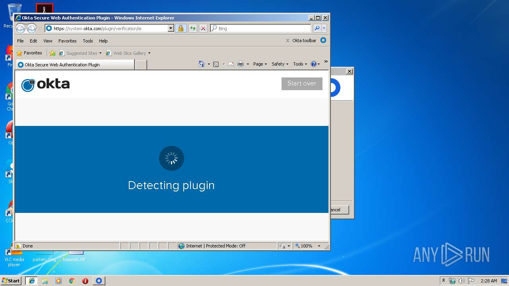Open Web Slice Gallery dropdown
509x286 pixels.
coord(128,53)
